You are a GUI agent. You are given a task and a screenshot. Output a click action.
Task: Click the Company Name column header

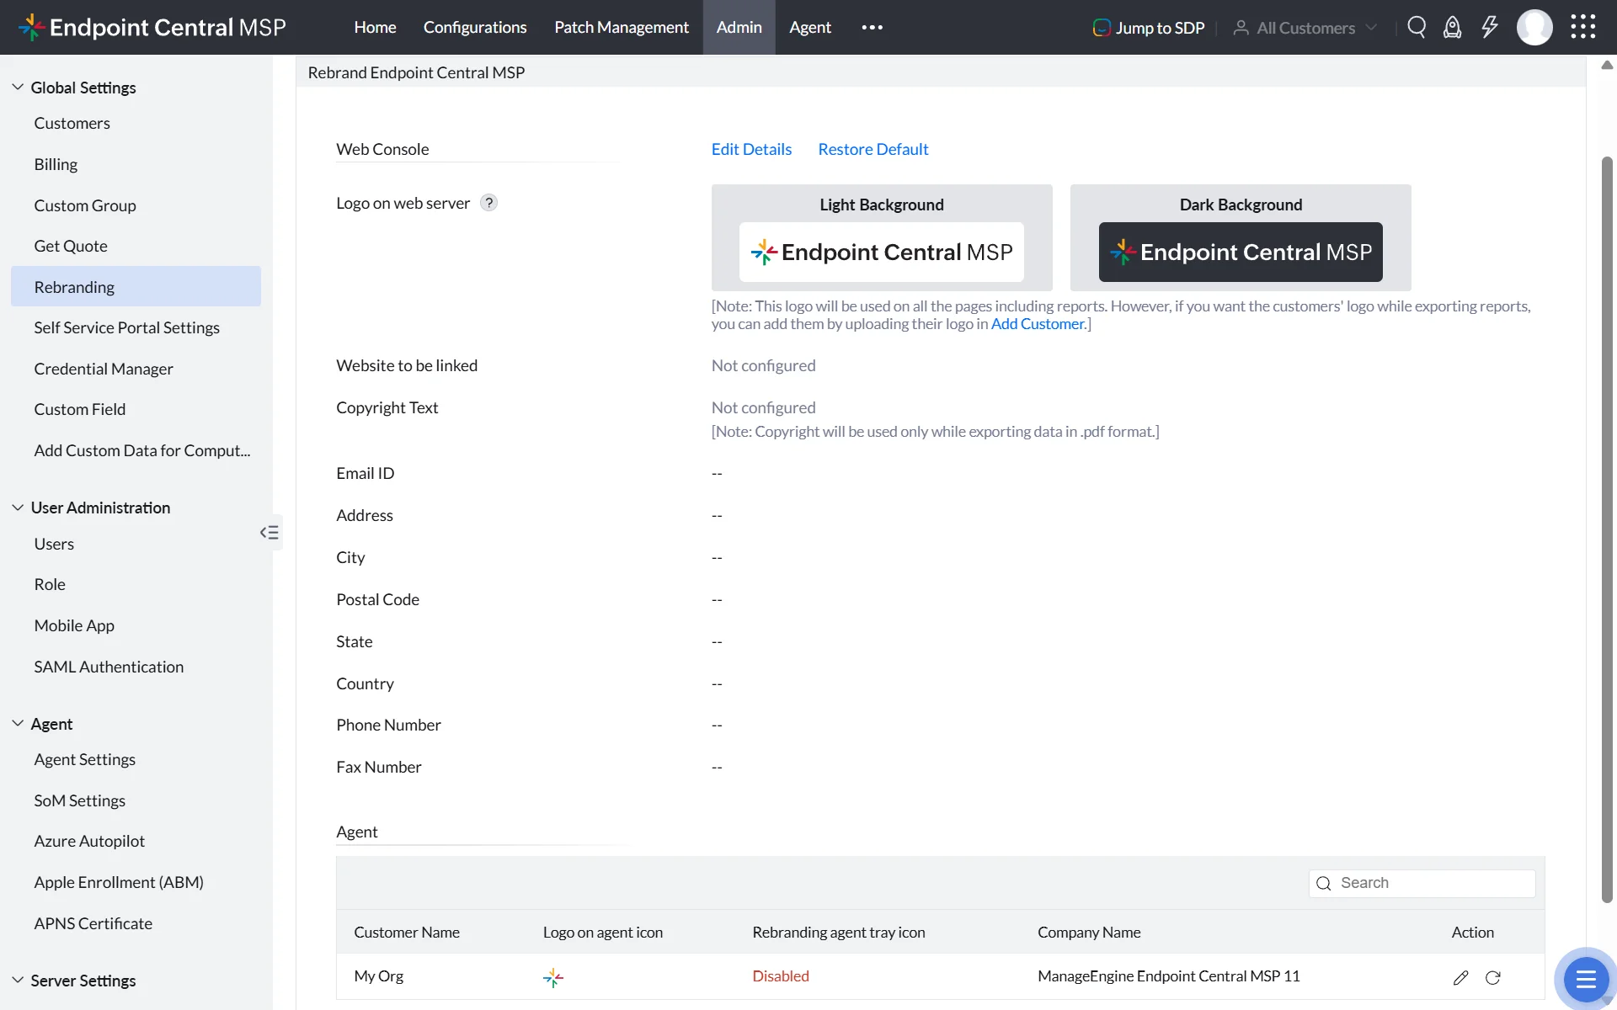[1089, 932]
